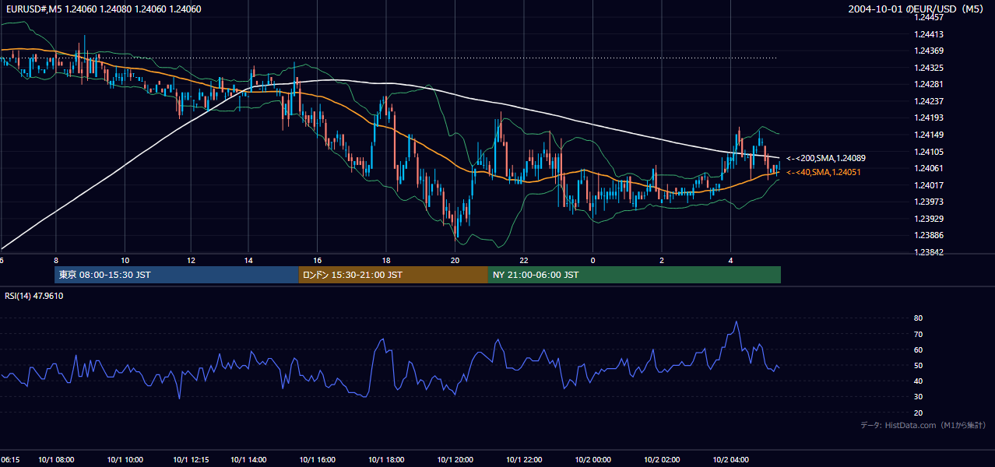
Task: Click the 10/1 10:00 time axis label
Action: click(x=125, y=460)
